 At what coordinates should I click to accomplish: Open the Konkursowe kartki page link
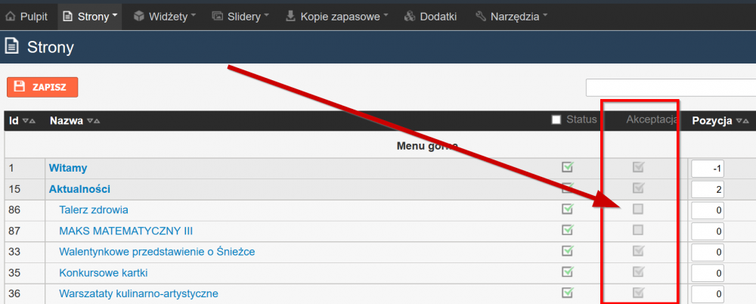click(x=103, y=273)
